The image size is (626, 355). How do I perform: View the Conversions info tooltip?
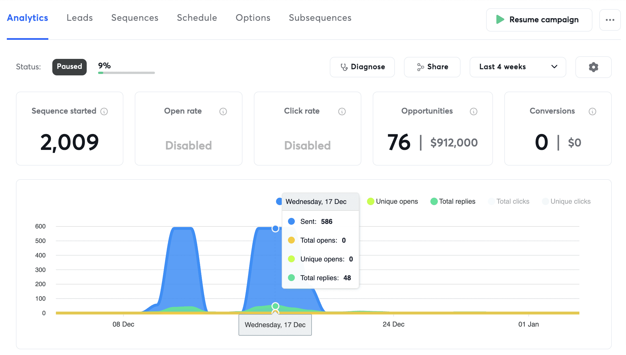(592, 112)
